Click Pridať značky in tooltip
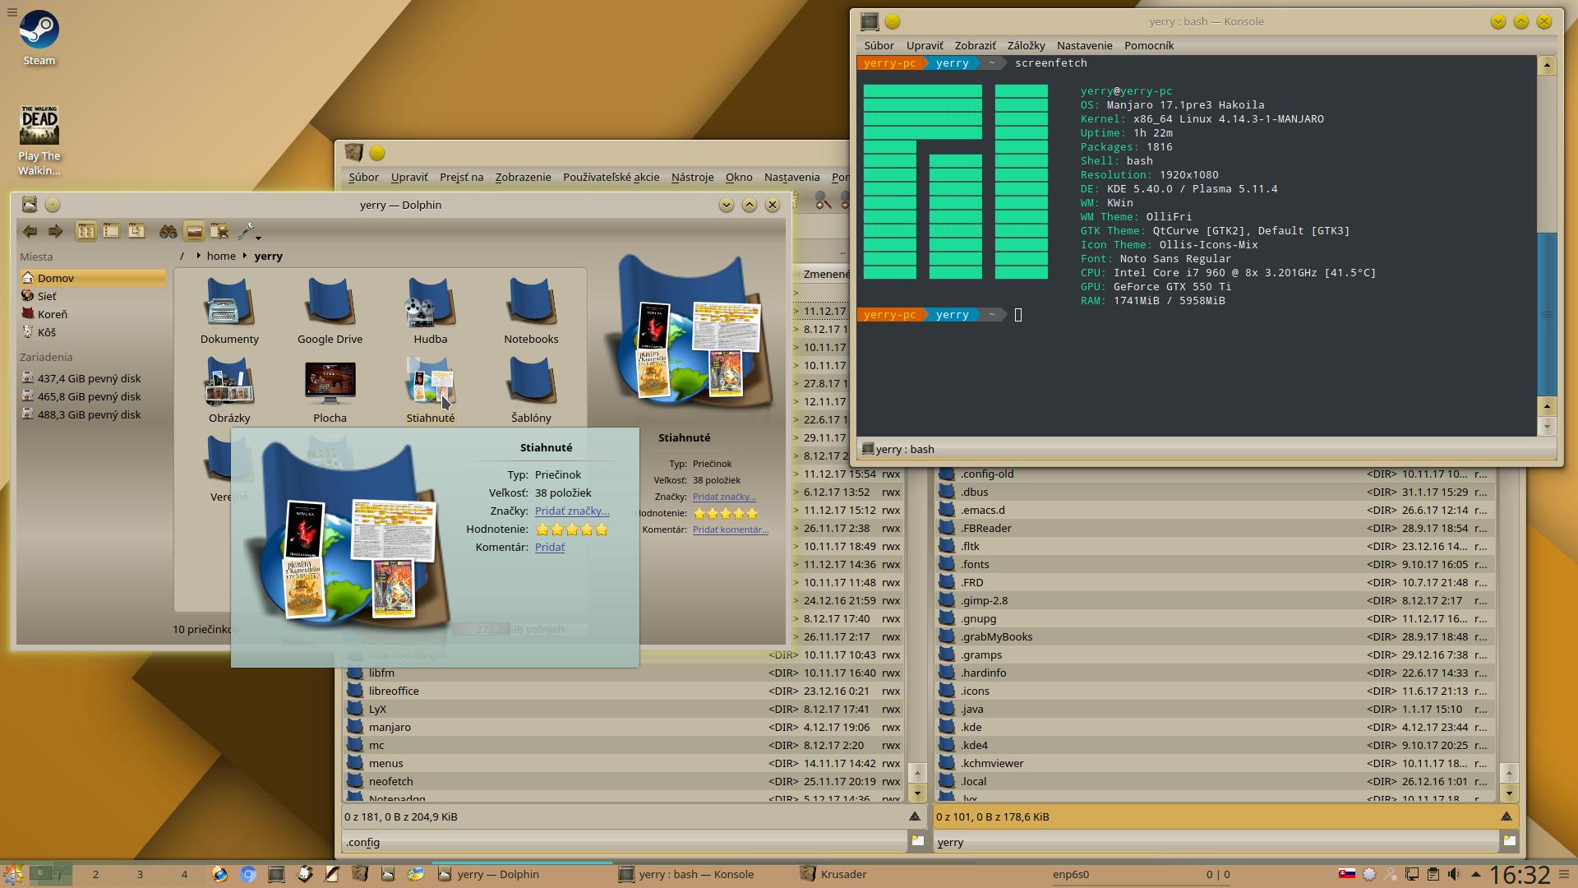1578x888 pixels. (572, 511)
